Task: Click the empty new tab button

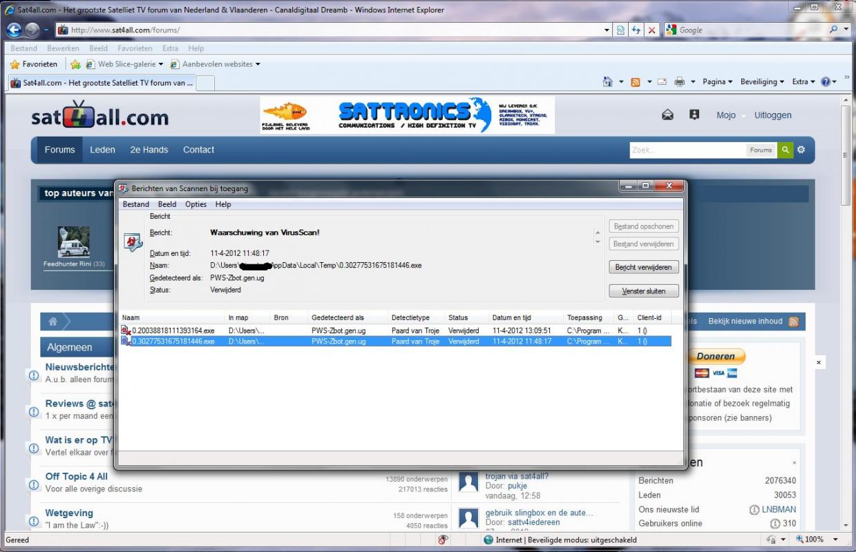Action: [x=206, y=83]
